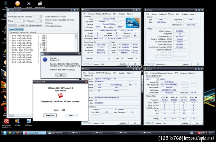Open the Media Player clapperboard desktop icon
The image size is (216, 142).
tap(40, 4)
